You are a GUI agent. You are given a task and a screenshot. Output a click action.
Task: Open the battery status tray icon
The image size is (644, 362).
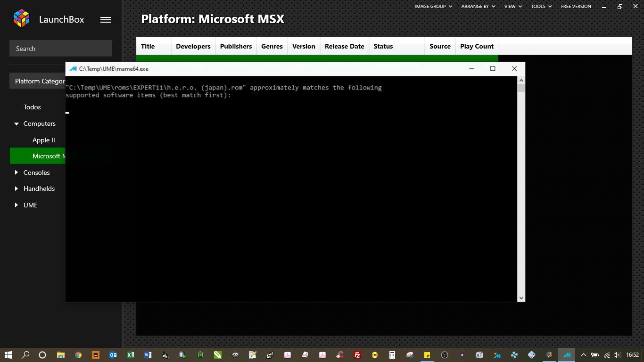[595, 355]
